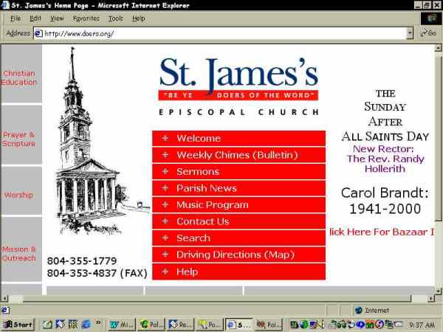
Task: Open the Contact Us link
Action: click(x=238, y=221)
